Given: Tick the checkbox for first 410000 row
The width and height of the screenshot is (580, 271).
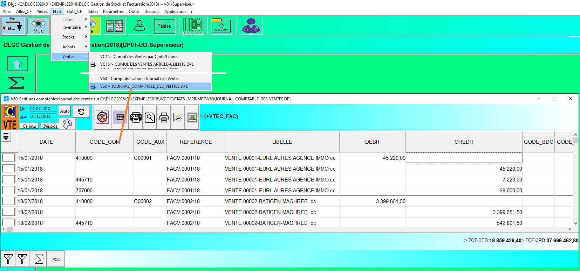Looking at the screenshot, I should [8, 158].
